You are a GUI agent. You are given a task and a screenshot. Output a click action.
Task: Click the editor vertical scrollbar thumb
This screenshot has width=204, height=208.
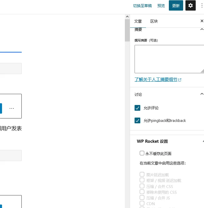[x=127, y=30]
